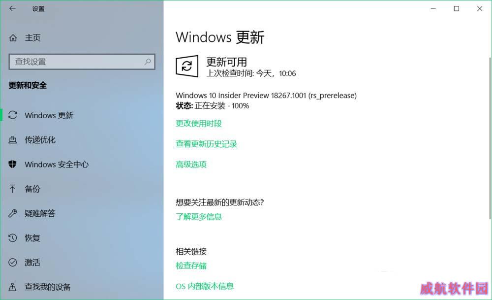
Task: Open 查看更新历史记录 link
Action: point(207,144)
